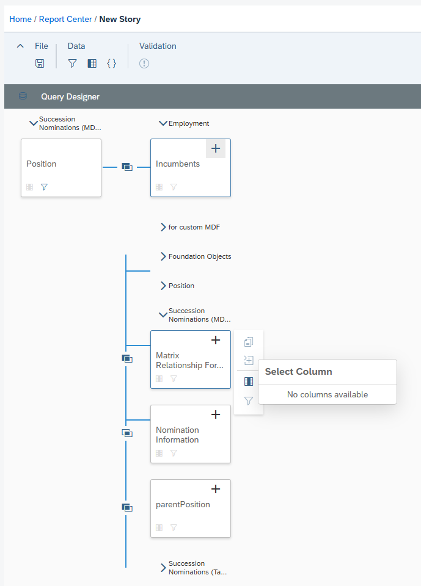
Task: Expand the Succession Nominations (Ta...) group
Action: [163, 568]
